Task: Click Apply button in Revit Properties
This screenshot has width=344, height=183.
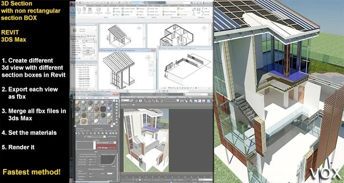Action: [x=92, y=58]
